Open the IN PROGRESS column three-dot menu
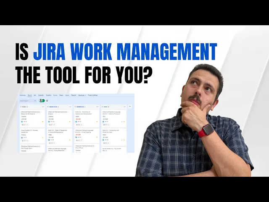The width and height of the screenshot is (269, 202). pyautogui.click(x=98, y=106)
